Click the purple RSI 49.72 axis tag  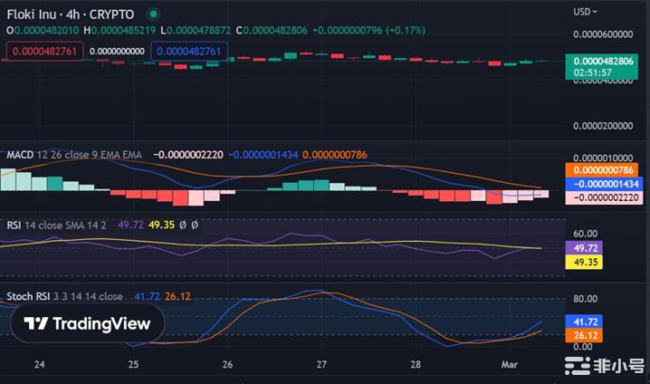tap(580, 247)
